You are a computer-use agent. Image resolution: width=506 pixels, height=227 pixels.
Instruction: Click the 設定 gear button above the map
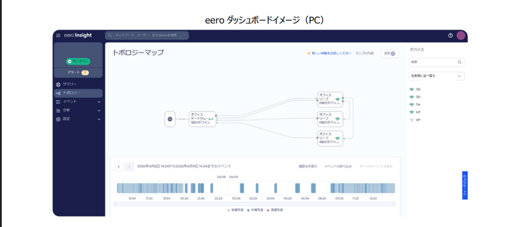tap(390, 54)
